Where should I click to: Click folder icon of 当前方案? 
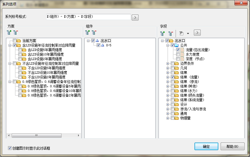(x=19, y=41)
